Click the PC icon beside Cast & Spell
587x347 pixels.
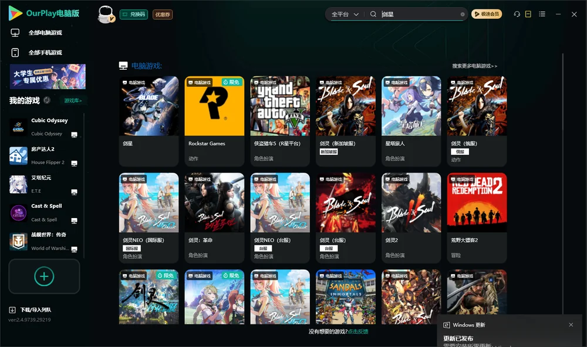74,220
